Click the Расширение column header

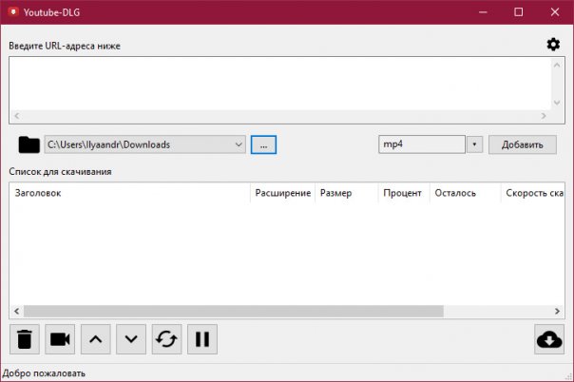282,193
